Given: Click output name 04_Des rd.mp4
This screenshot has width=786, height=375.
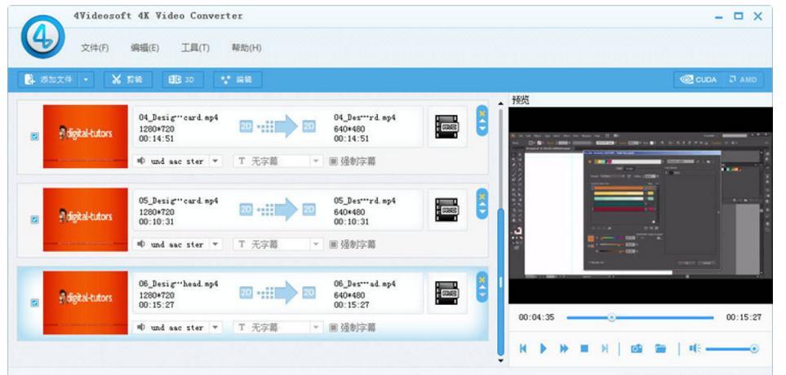Looking at the screenshot, I should pos(364,117).
